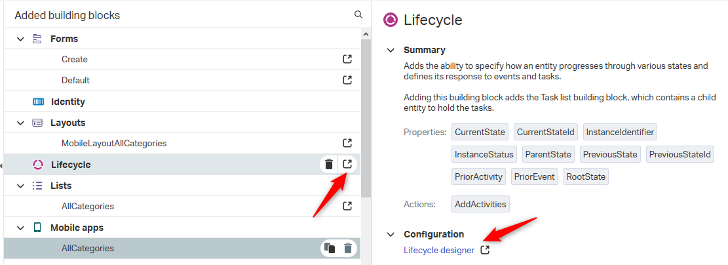Collapse the Mobile apps group
728x265 pixels.
click(x=20, y=228)
